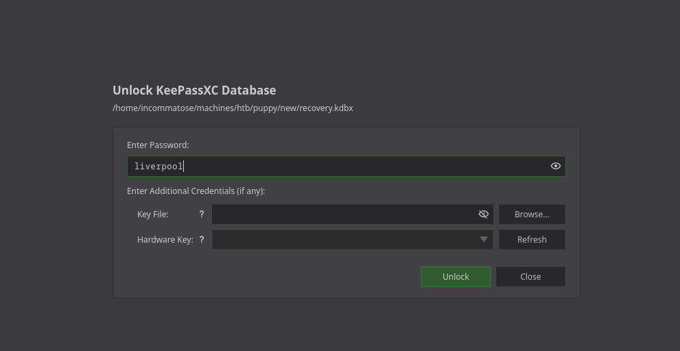The image size is (680, 351).
Task: Show the password with the eye icon
Action: coord(555,166)
